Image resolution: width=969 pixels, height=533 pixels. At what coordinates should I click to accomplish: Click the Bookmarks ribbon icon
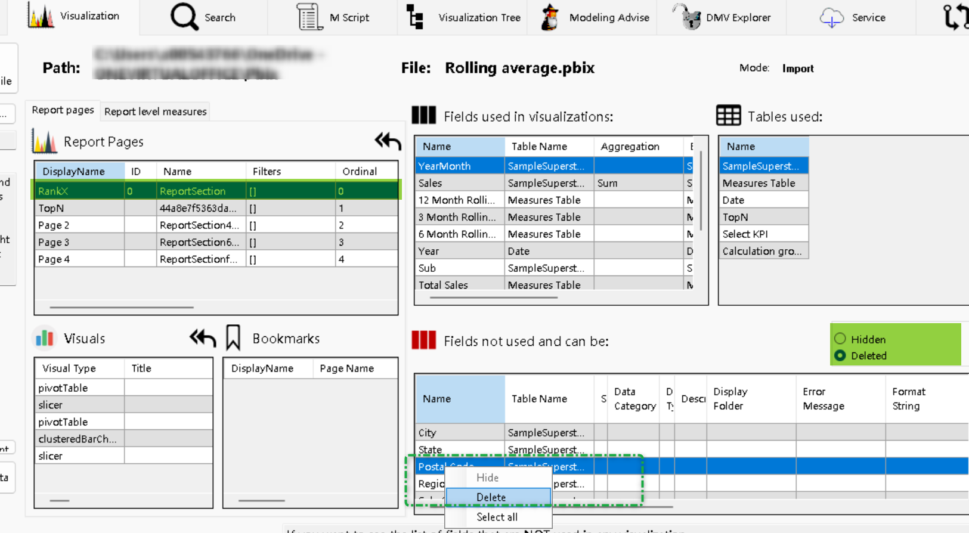coord(233,338)
